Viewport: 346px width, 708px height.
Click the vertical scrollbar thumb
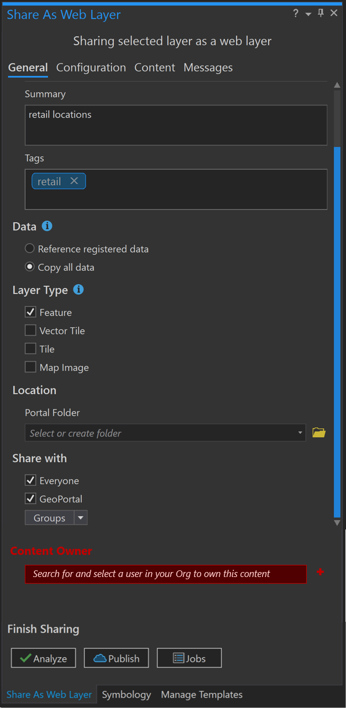[337, 332]
